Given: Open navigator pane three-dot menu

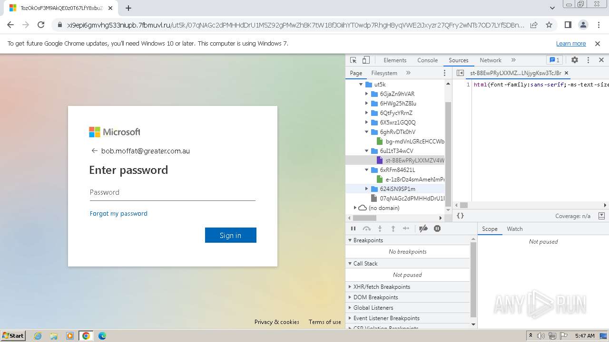Looking at the screenshot, I should tap(445, 73).
